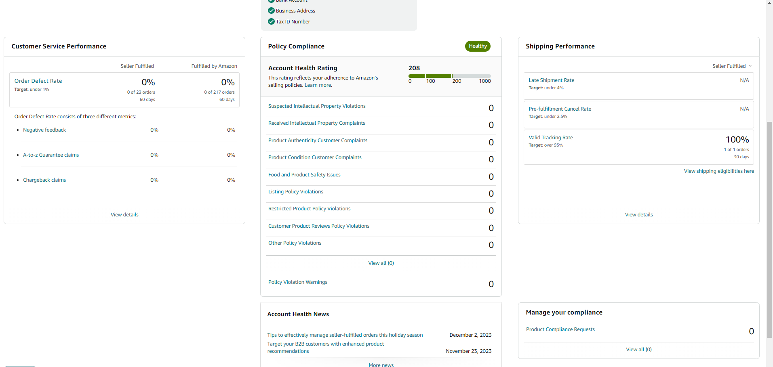Click the December 2, 2023 news date
The width and height of the screenshot is (773, 367).
[470, 335]
